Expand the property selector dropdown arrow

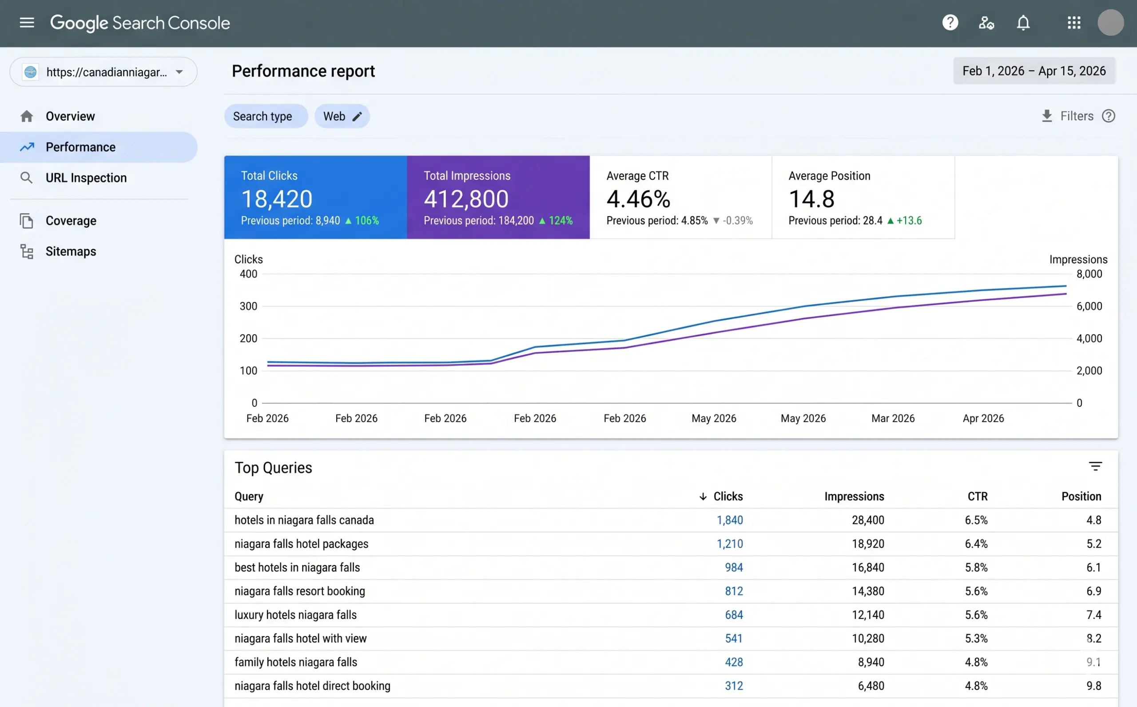click(x=179, y=72)
